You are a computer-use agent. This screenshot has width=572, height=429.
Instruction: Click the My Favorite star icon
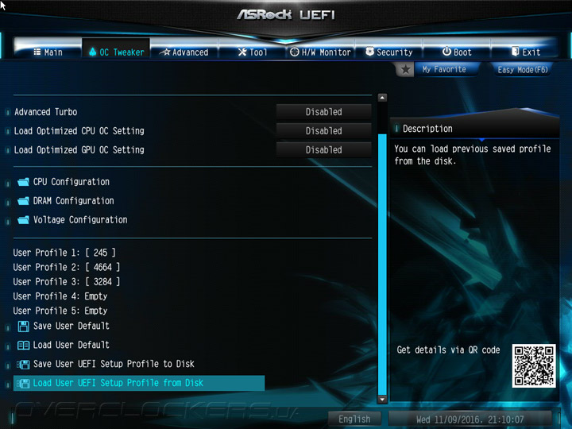coord(405,69)
